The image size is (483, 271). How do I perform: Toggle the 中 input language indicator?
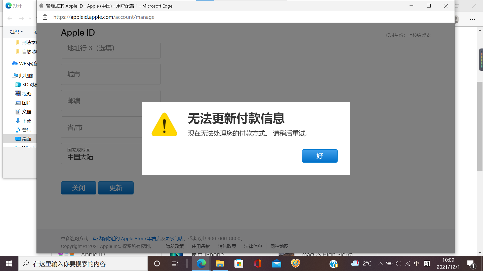click(x=416, y=263)
